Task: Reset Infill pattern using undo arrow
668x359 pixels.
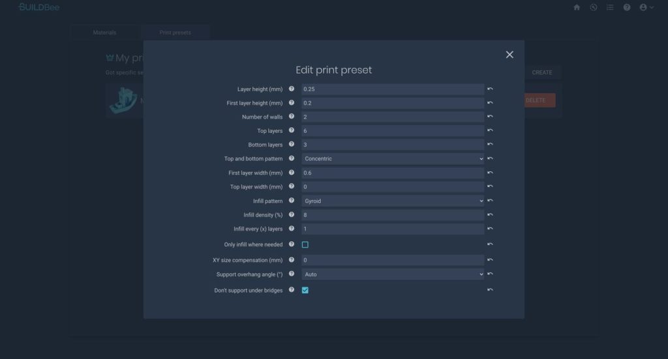Action: (x=490, y=201)
